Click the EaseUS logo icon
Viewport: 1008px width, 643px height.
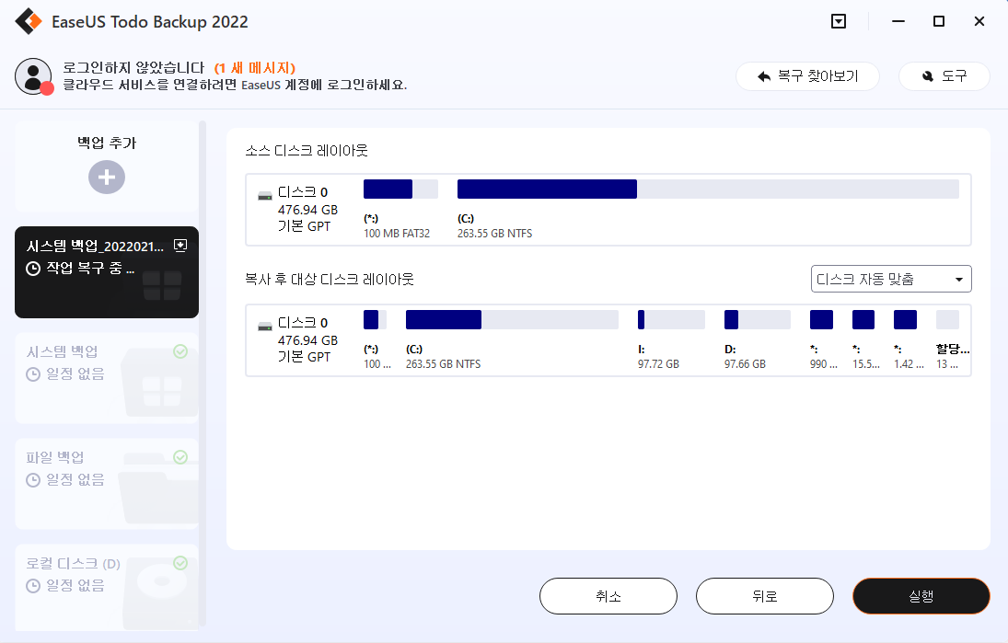point(29,21)
